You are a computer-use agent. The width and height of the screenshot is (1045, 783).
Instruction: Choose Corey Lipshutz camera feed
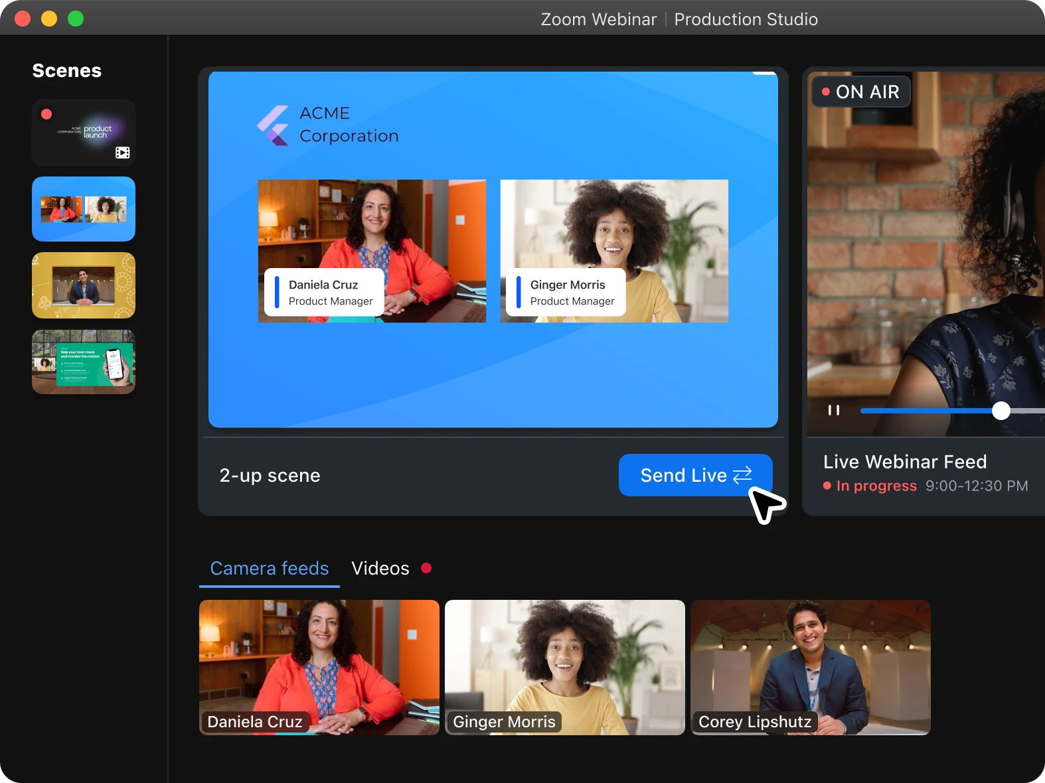(810, 667)
